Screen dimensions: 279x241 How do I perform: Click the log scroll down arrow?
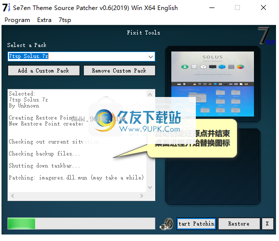point(150,187)
